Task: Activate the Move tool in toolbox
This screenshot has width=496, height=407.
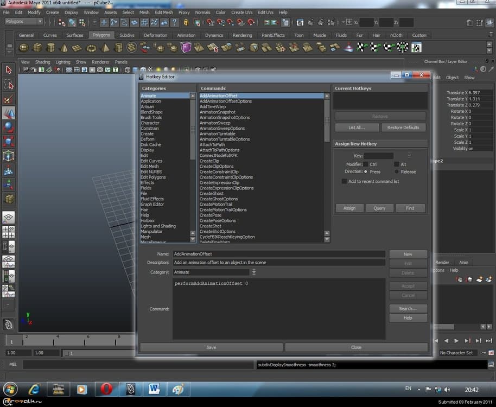Action: [9, 113]
